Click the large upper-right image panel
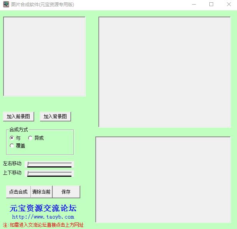Image resolution: width=237 pixels, height=229 pixels. click(x=164, y=72)
